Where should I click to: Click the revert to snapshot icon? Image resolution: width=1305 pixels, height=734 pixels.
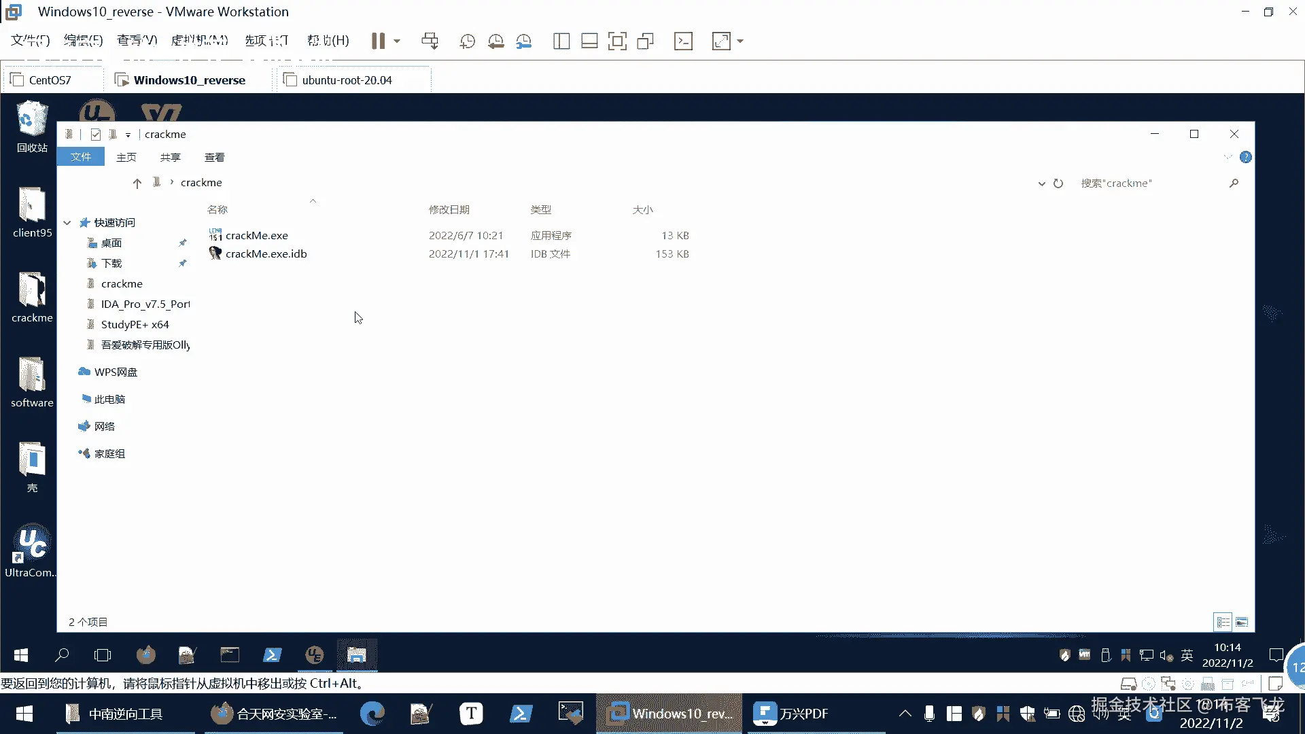[495, 41]
